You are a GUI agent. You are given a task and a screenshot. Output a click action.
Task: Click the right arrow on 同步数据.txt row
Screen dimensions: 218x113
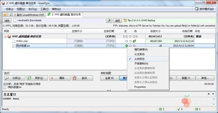(134, 46)
